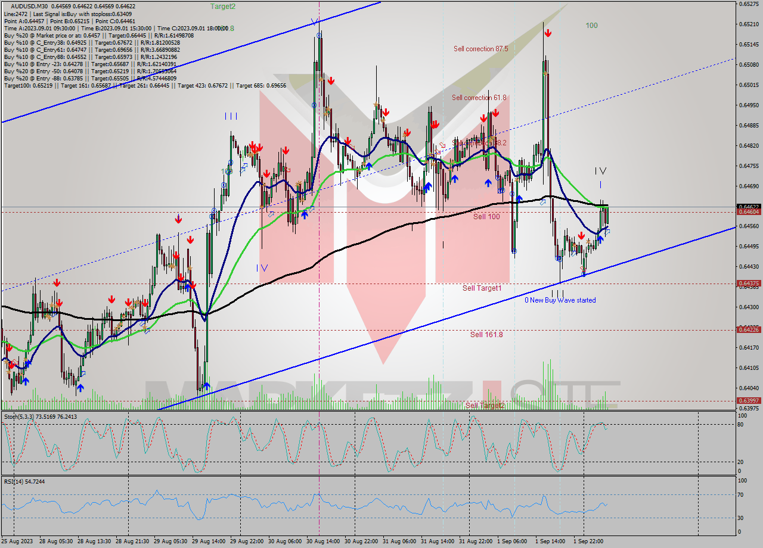Click the 0.64495 price axis label
Screen dimensions: 763x548
749,247
